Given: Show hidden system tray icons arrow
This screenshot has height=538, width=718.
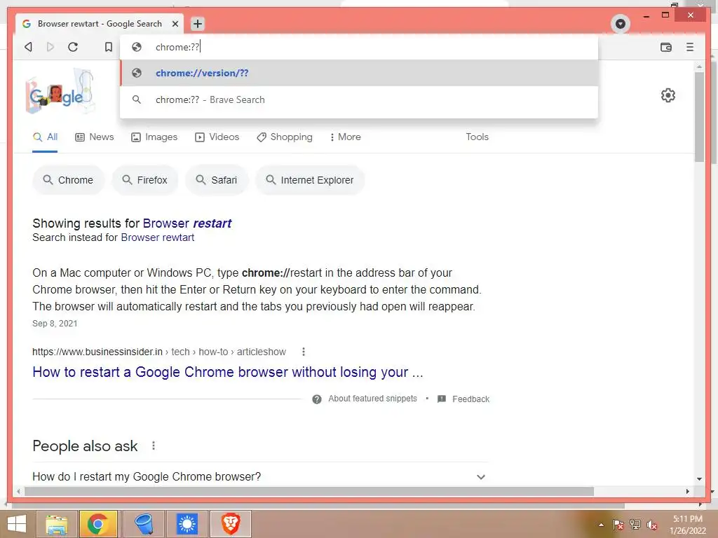Looking at the screenshot, I should pos(601,525).
